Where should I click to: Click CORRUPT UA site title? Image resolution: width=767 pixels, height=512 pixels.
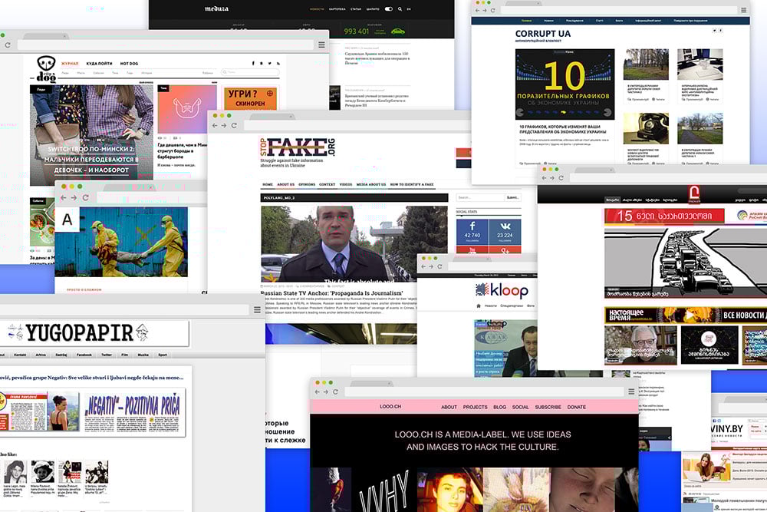pyautogui.click(x=542, y=34)
